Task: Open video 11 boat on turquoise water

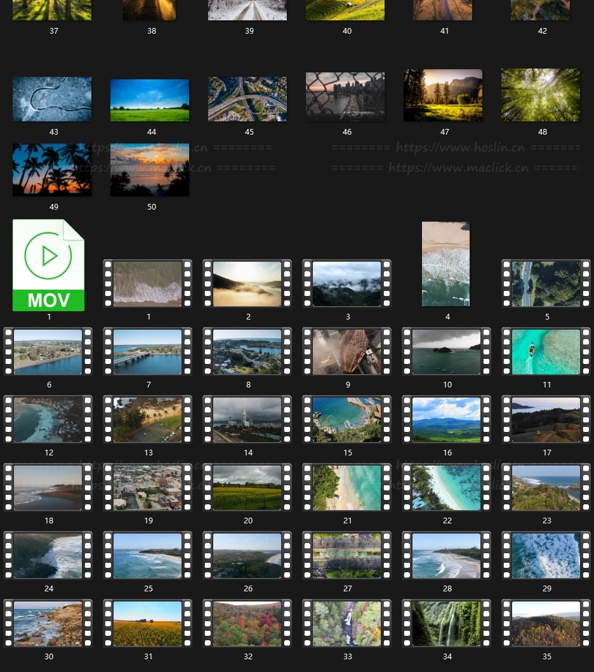Action: (546, 351)
